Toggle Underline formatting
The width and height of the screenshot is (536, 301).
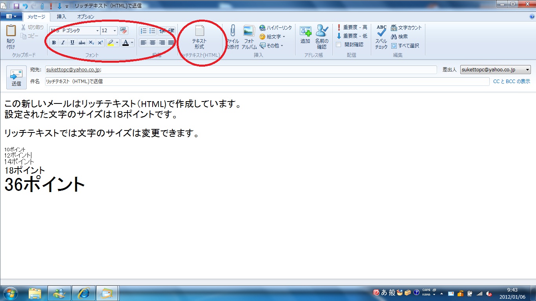coord(72,42)
